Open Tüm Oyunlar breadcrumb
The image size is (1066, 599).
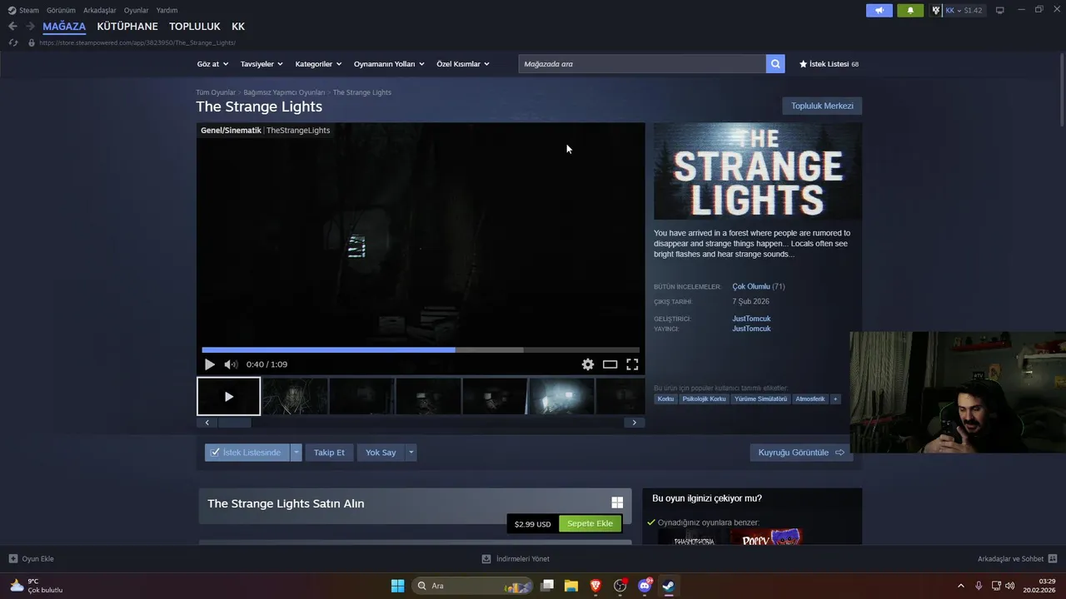216,92
